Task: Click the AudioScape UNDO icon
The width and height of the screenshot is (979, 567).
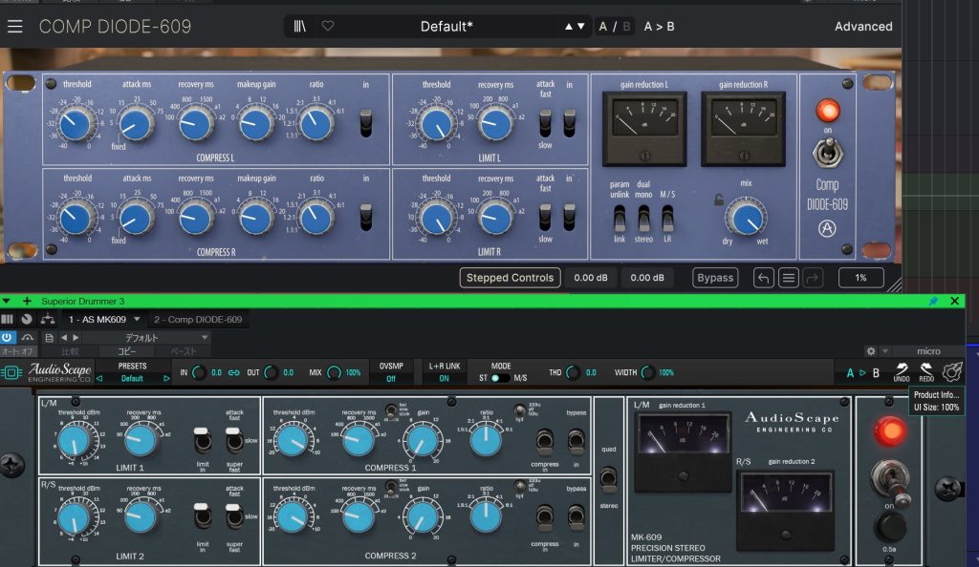Action: (x=901, y=372)
